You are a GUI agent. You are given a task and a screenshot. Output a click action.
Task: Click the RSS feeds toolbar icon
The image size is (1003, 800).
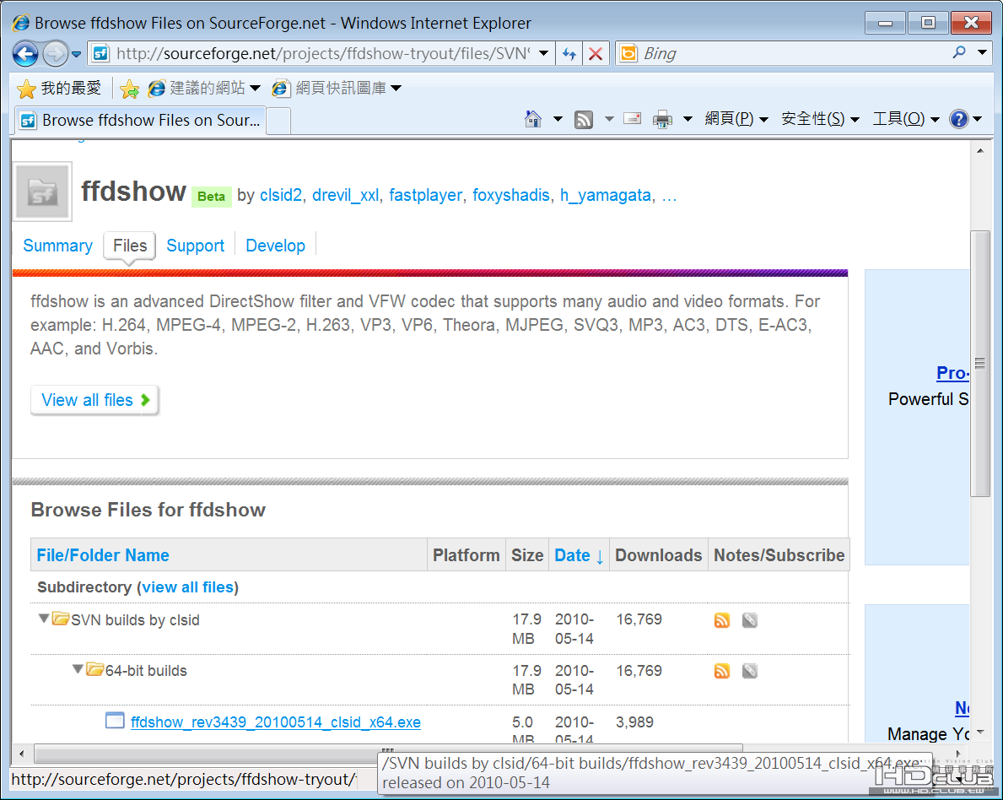(584, 119)
